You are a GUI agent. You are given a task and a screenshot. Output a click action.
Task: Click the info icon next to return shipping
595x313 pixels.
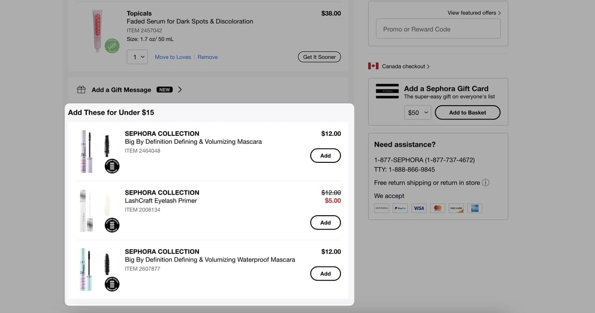pyautogui.click(x=485, y=183)
